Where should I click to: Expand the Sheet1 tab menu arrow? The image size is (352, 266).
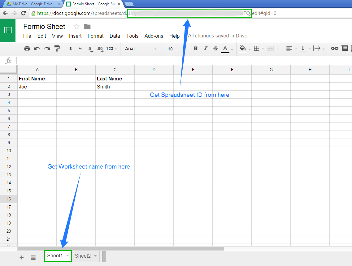coord(67,256)
